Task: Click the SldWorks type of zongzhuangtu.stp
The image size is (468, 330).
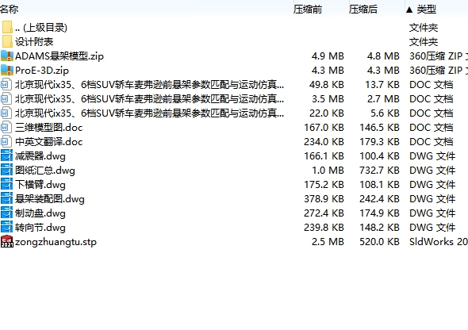Action: coord(439,242)
